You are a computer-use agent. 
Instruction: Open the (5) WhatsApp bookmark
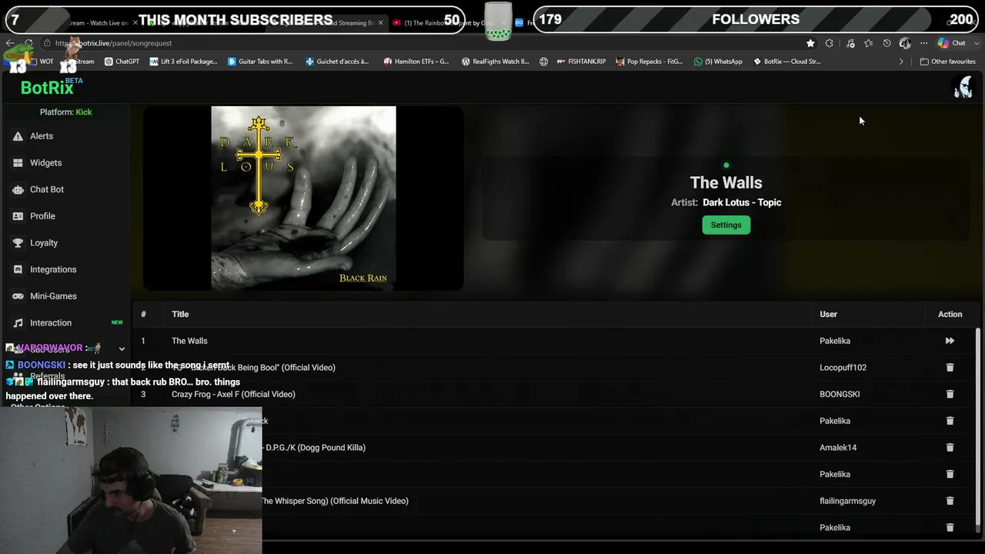pyautogui.click(x=719, y=62)
